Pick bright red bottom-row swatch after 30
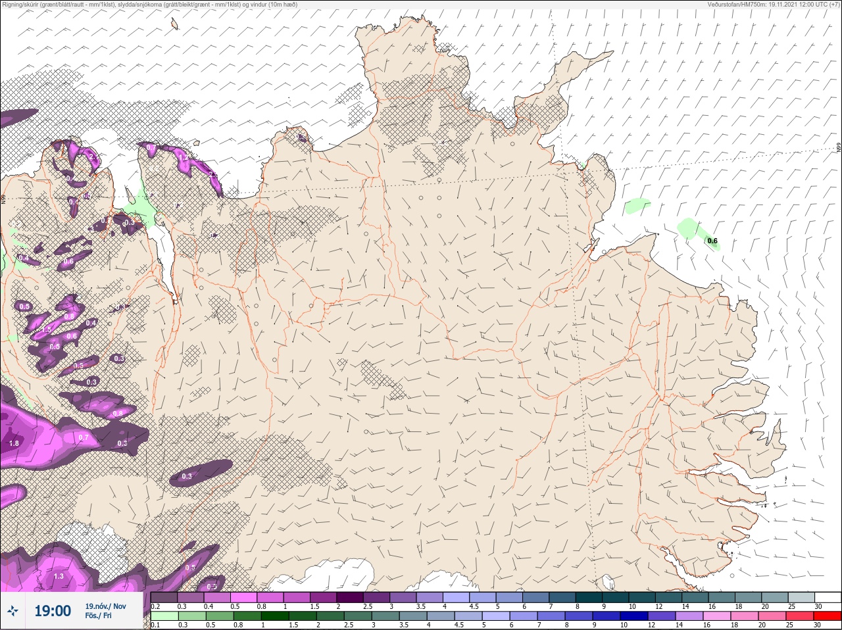The height and width of the screenshot is (630, 842). (x=828, y=616)
